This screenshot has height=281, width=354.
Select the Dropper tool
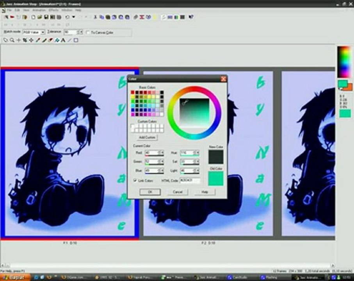[x=38, y=40]
